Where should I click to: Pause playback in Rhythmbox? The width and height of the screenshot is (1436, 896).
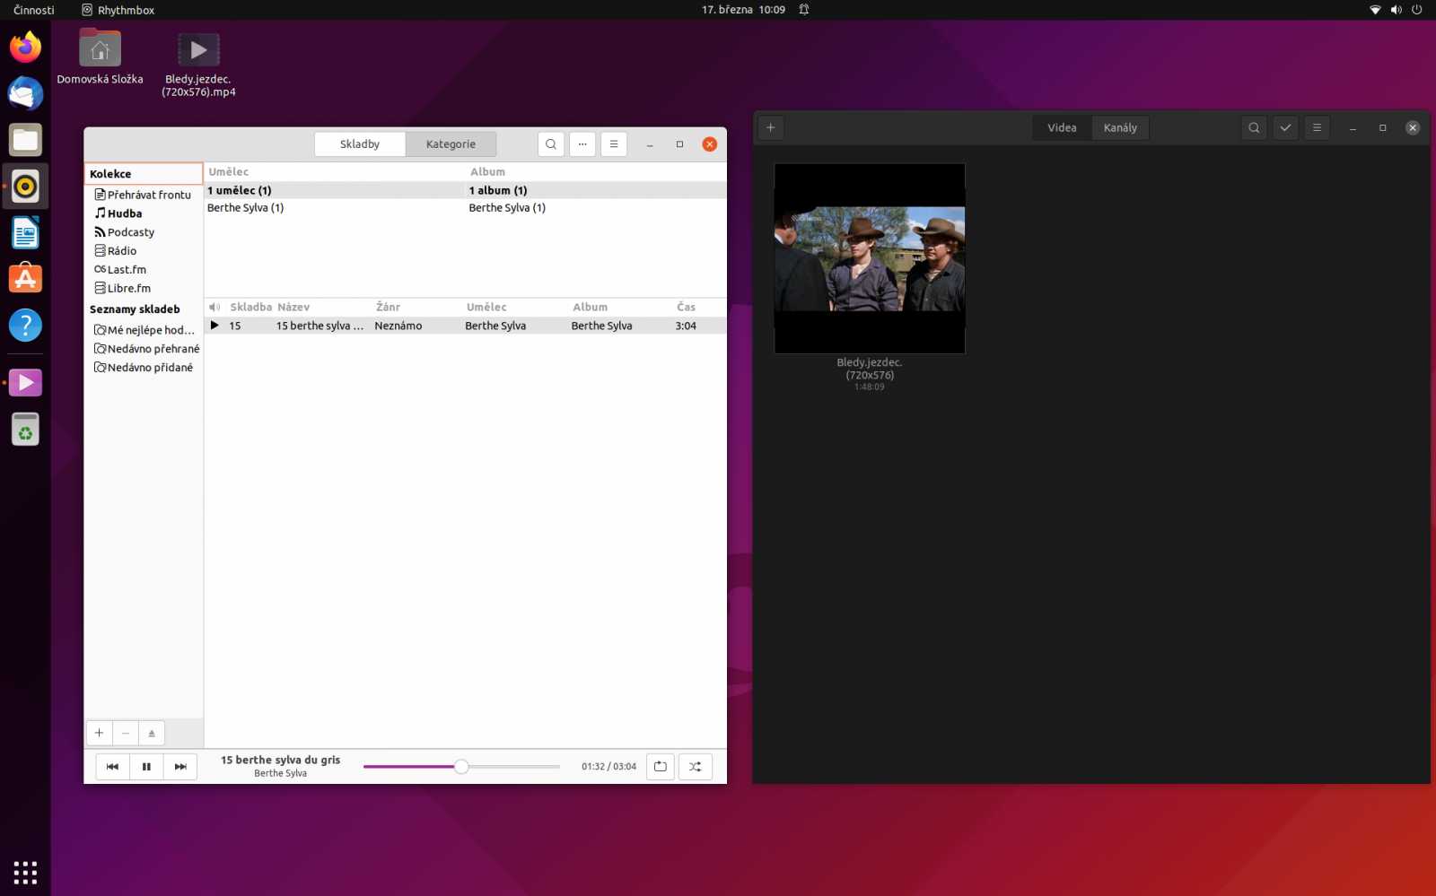[x=146, y=767]
